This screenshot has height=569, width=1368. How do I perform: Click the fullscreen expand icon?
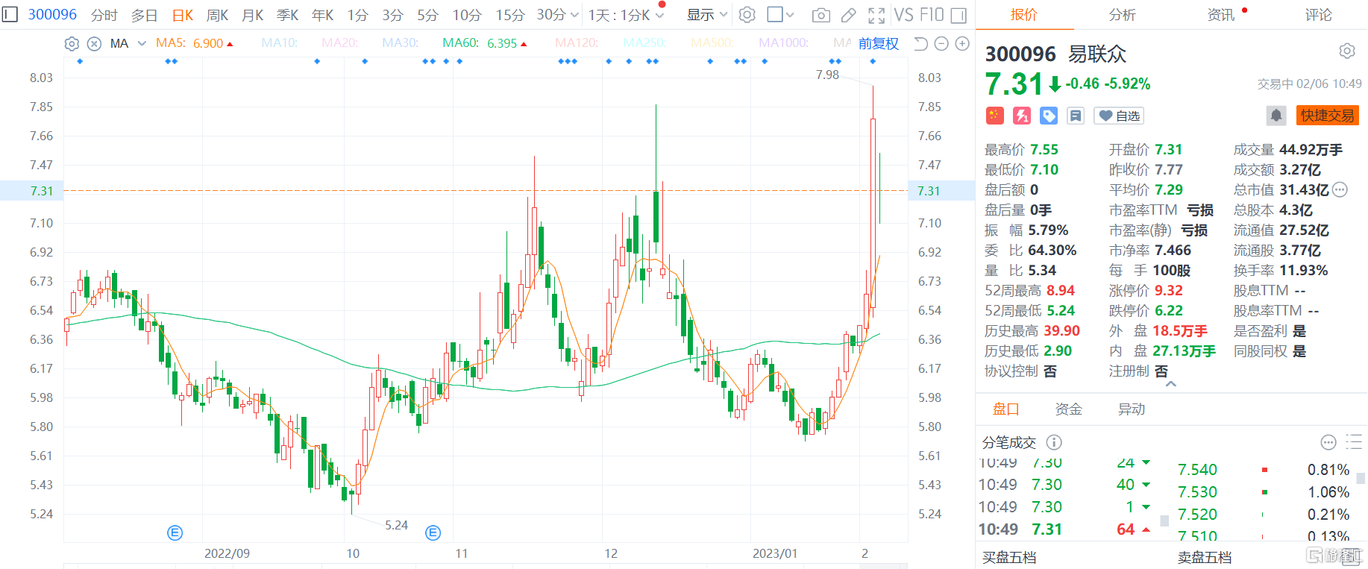click(876, 15)
